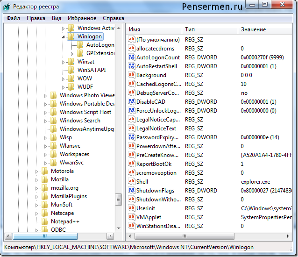Click the Mozilla key folder icon

click(x=44, y=179)
